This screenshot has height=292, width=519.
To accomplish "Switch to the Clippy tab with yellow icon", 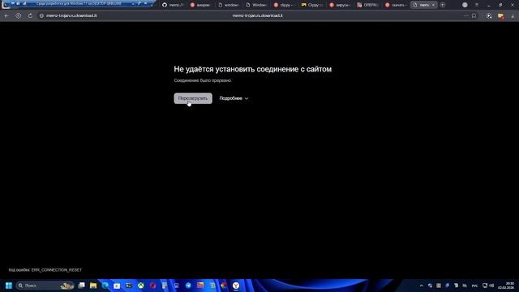I will pyautogui.click(x=311, y=5).
